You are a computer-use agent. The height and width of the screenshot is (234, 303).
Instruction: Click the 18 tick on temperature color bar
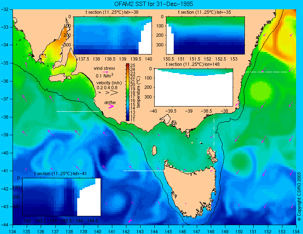tap(133, 93)
